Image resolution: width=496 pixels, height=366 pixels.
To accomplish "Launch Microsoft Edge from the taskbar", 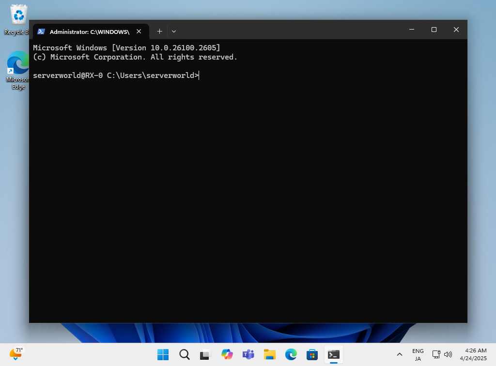I will pyautogui.click(x=291, y=354).
